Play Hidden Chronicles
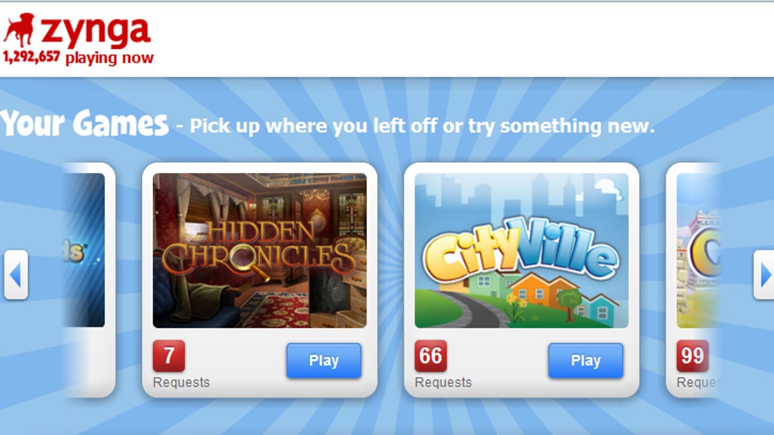Image resolution: width=774 pixels, height=435 pixels. 324,361
